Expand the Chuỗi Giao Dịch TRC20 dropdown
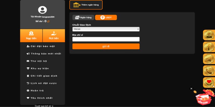 (x=106, y=29)
